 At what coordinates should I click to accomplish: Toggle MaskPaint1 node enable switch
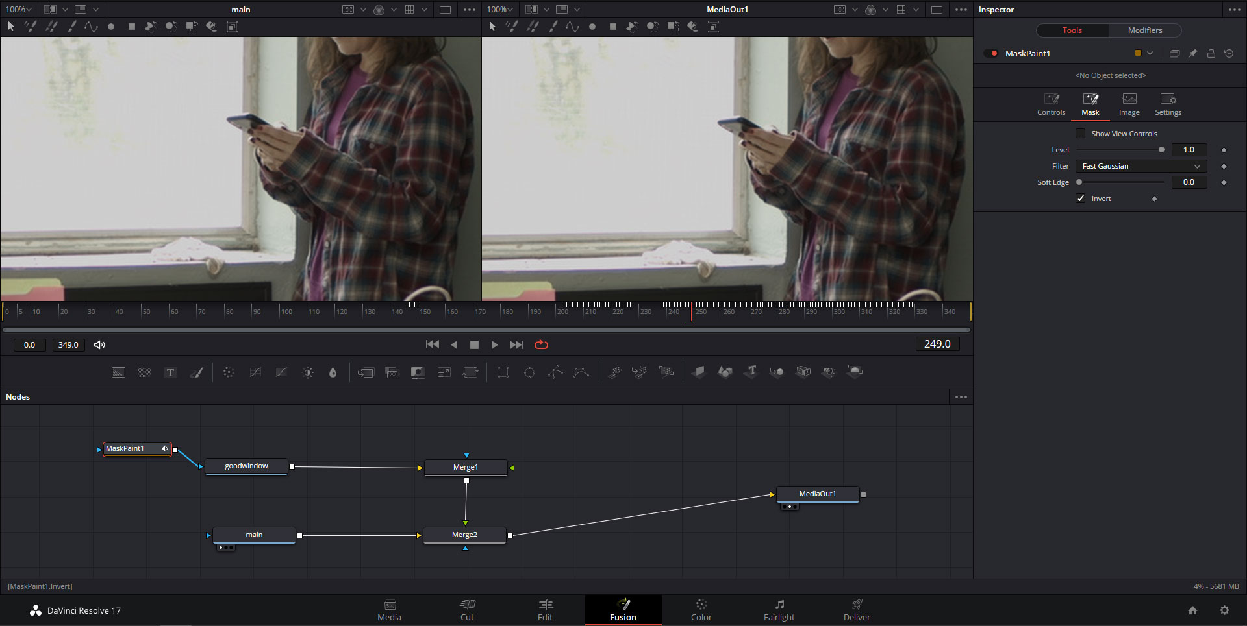[x=992, y=53]
